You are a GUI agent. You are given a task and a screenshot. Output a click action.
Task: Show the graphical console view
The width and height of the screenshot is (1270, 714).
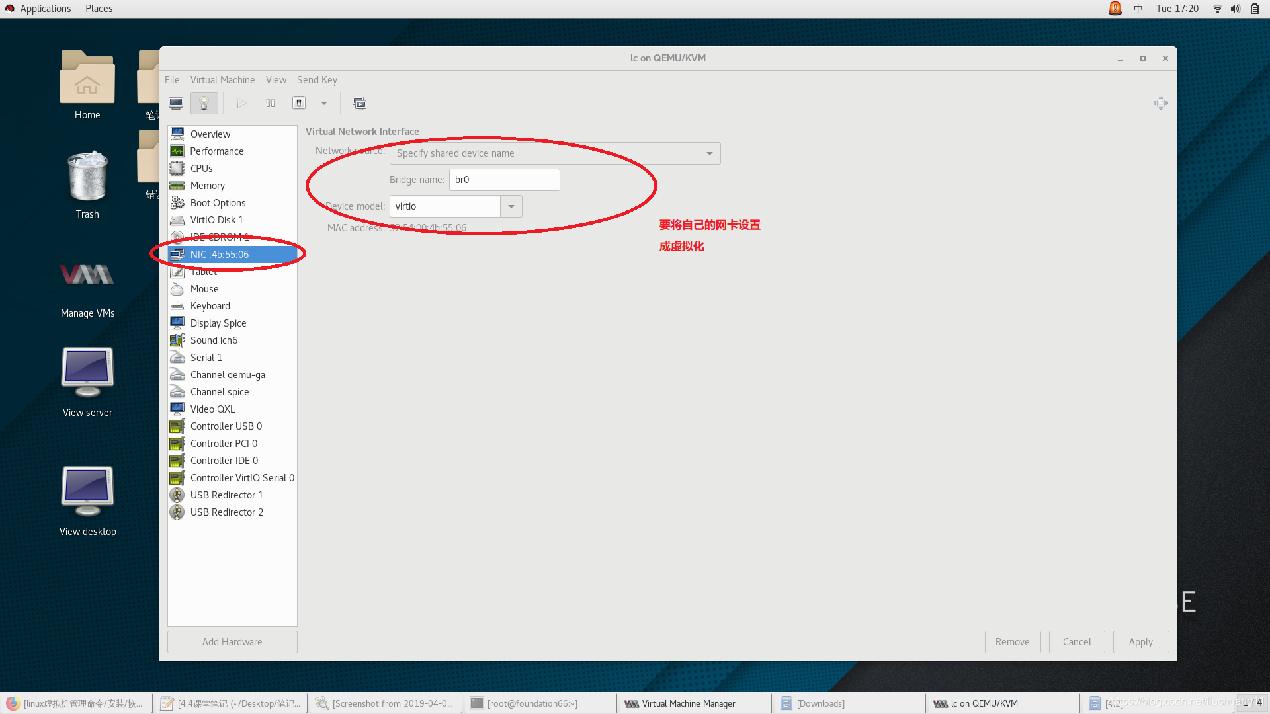point(176,103)
